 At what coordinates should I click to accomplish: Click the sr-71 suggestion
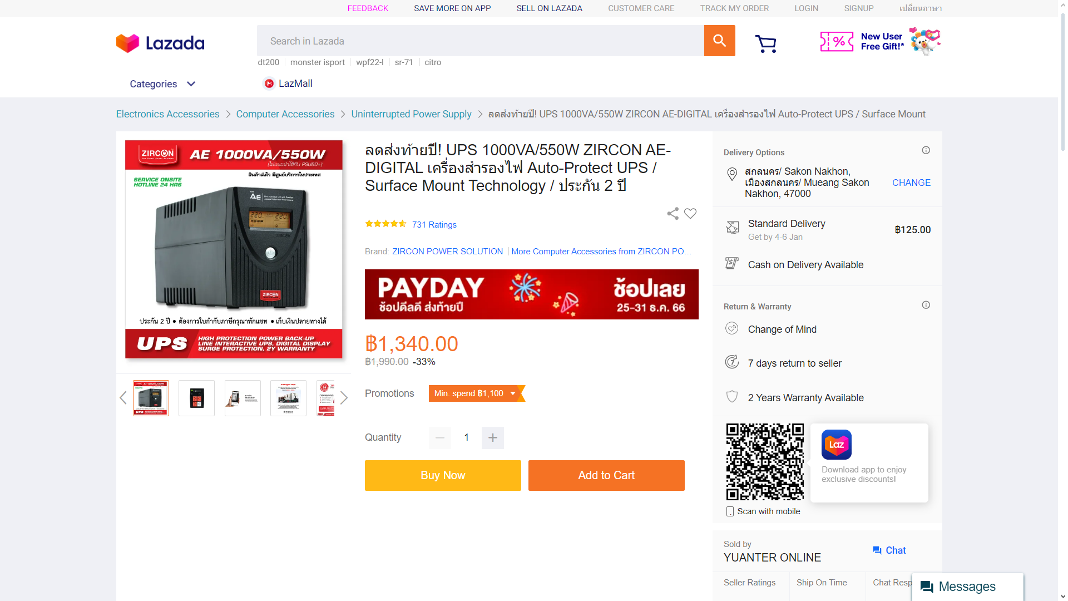tap(404, 62)
